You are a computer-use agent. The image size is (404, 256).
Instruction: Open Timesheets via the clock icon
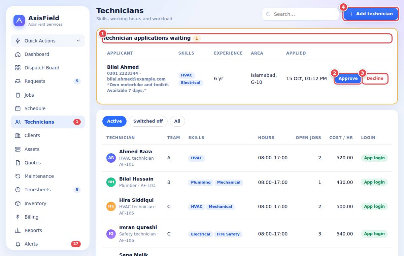(18, 190)
